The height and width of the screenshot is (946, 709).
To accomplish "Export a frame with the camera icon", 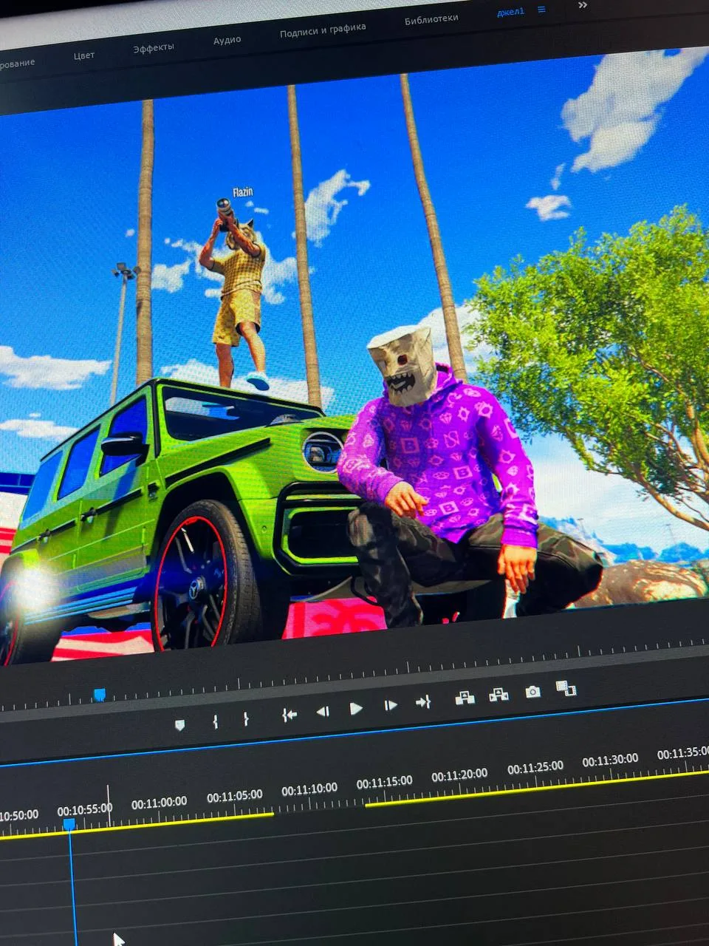I will pos(532,692).
